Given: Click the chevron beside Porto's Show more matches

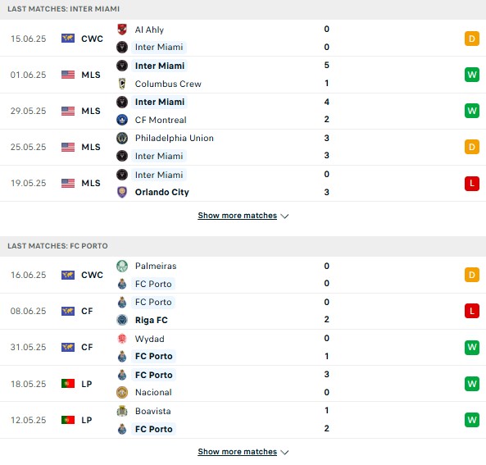Looking at the screenshot, I should coord(284,452).
